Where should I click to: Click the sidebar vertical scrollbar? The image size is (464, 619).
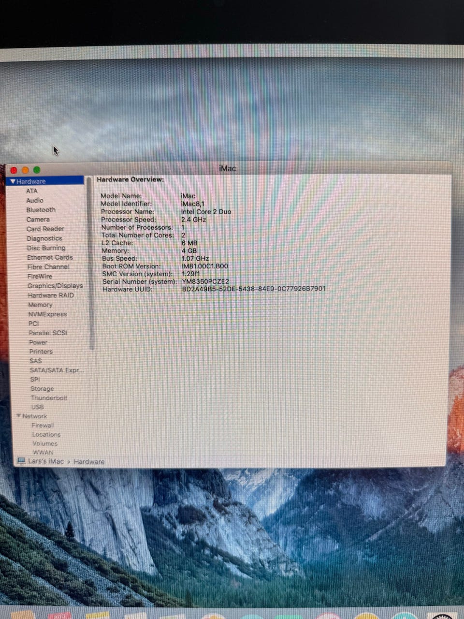[90, 264]
